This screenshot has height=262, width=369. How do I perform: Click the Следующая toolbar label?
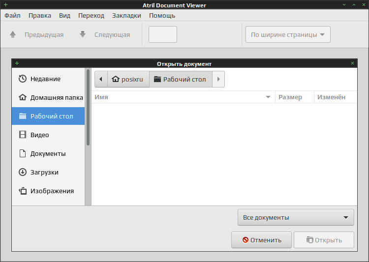point(112,35)
